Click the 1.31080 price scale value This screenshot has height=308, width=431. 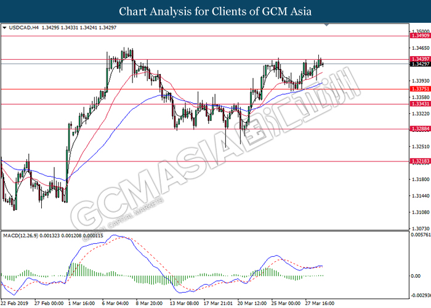(x=421, y=213)
